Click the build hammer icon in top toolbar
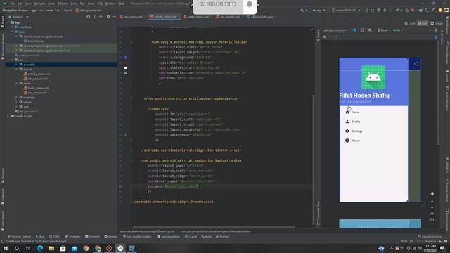The height and width of the screenshot is (253, 450). (x=302, y=11)
